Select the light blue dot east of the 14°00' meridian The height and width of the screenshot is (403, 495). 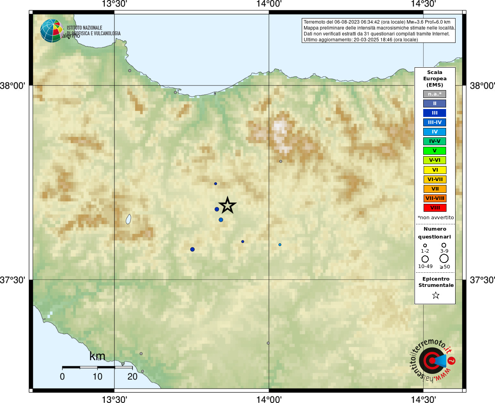pos(280,245)
